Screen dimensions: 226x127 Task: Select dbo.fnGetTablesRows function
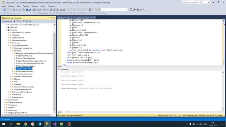(x=26, y=58)
